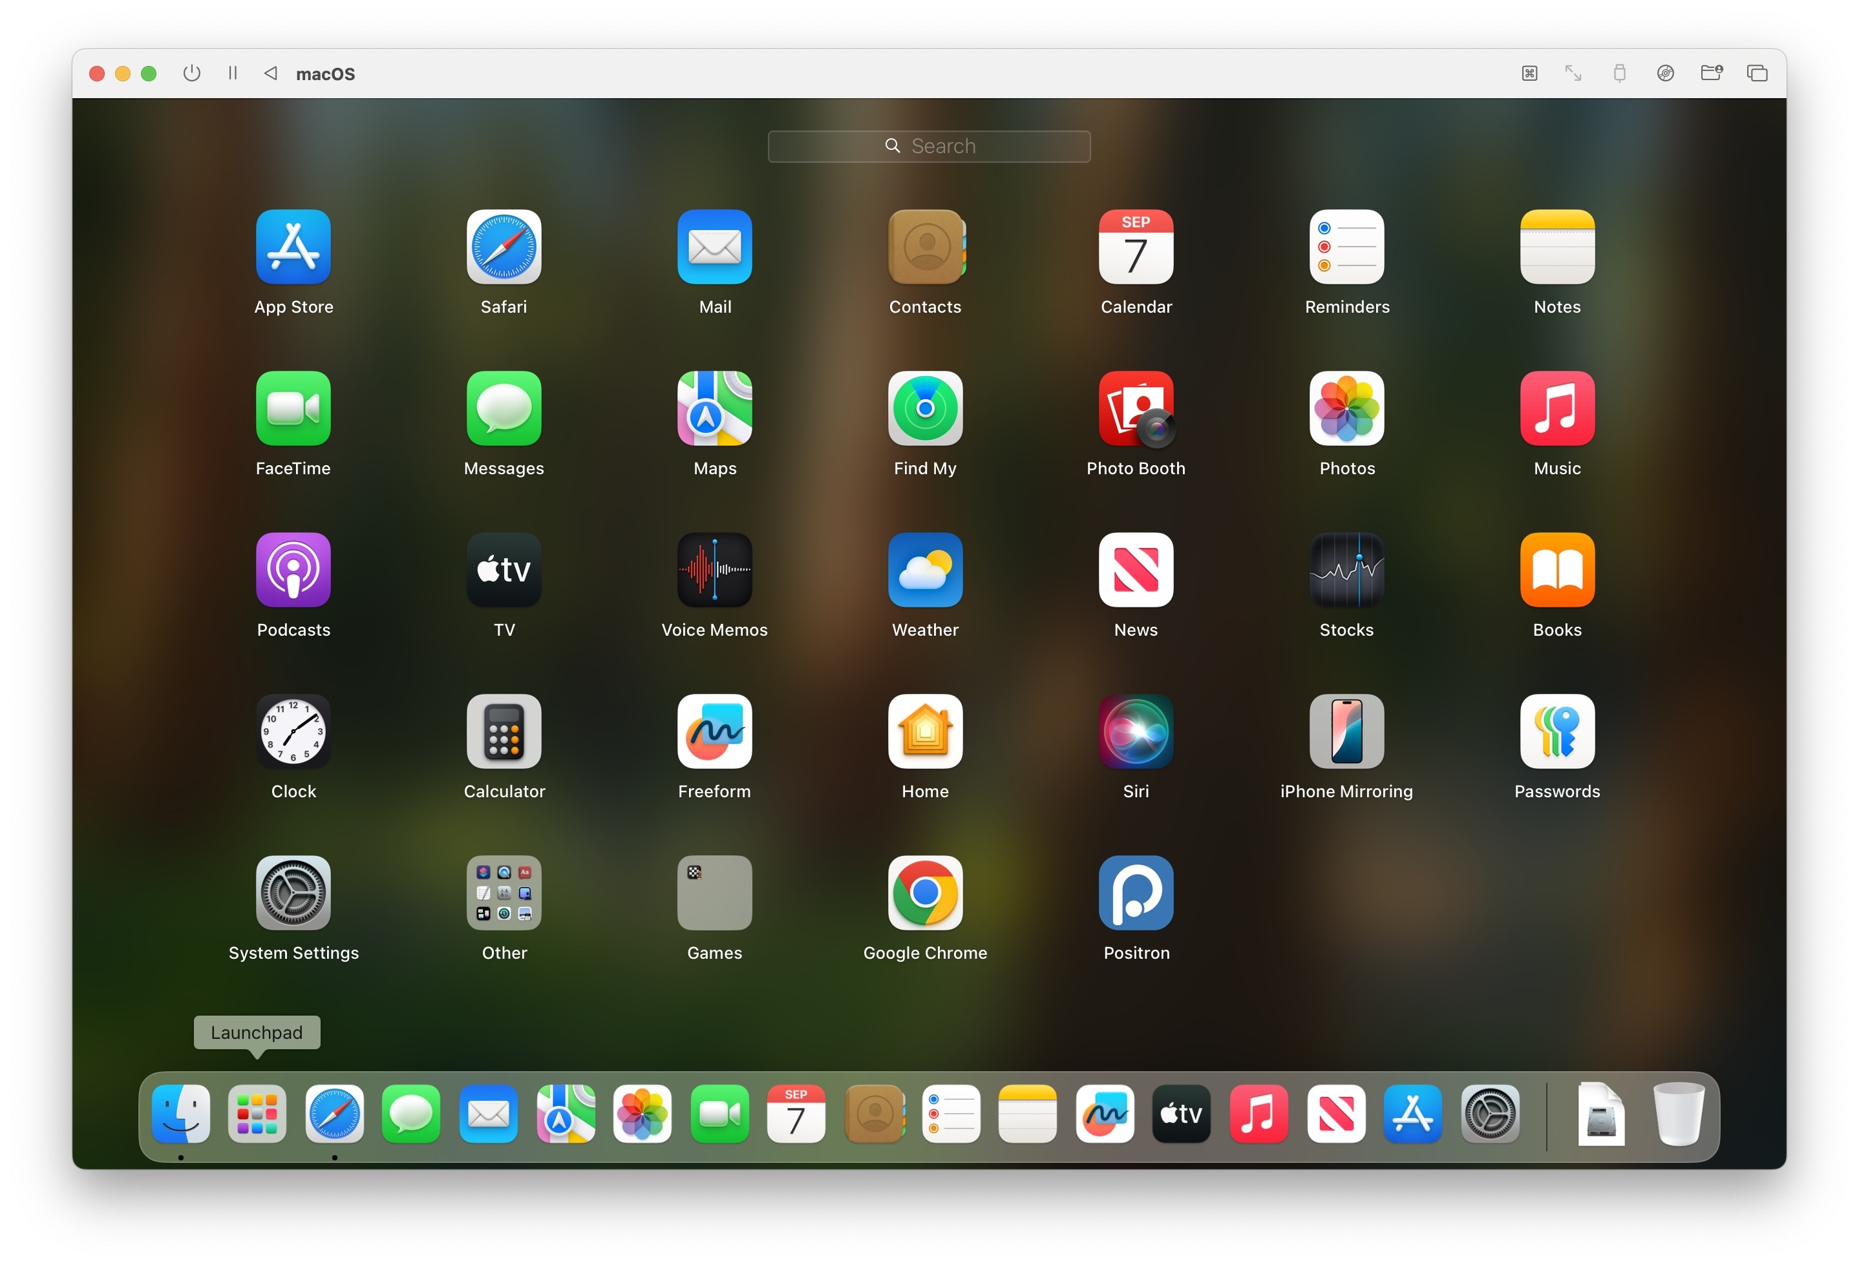Image resolution: width=1859 pixels, height=1265 pixels.
Task: Open the Stocks app
Action: (x=1347, y=570)
